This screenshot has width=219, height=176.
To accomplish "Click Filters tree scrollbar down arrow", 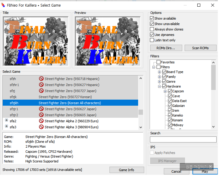I will (x=213, y=127).
